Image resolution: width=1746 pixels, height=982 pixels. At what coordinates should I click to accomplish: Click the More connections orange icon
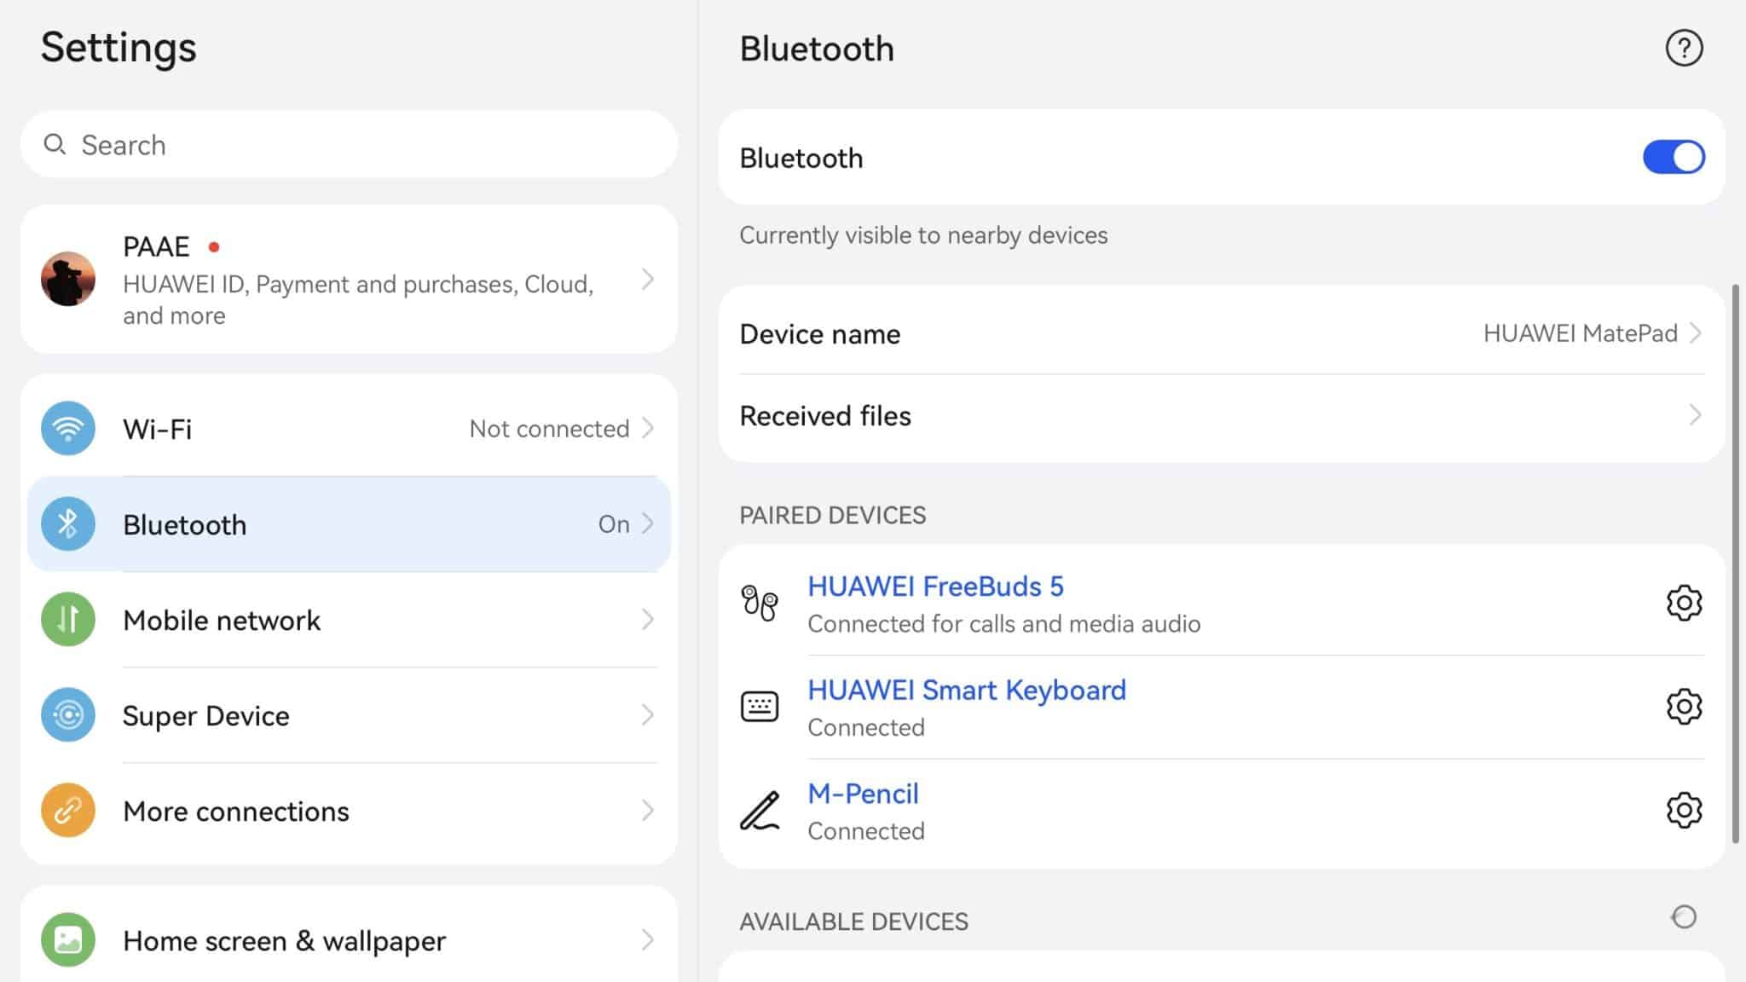click(x=68, y=810)
